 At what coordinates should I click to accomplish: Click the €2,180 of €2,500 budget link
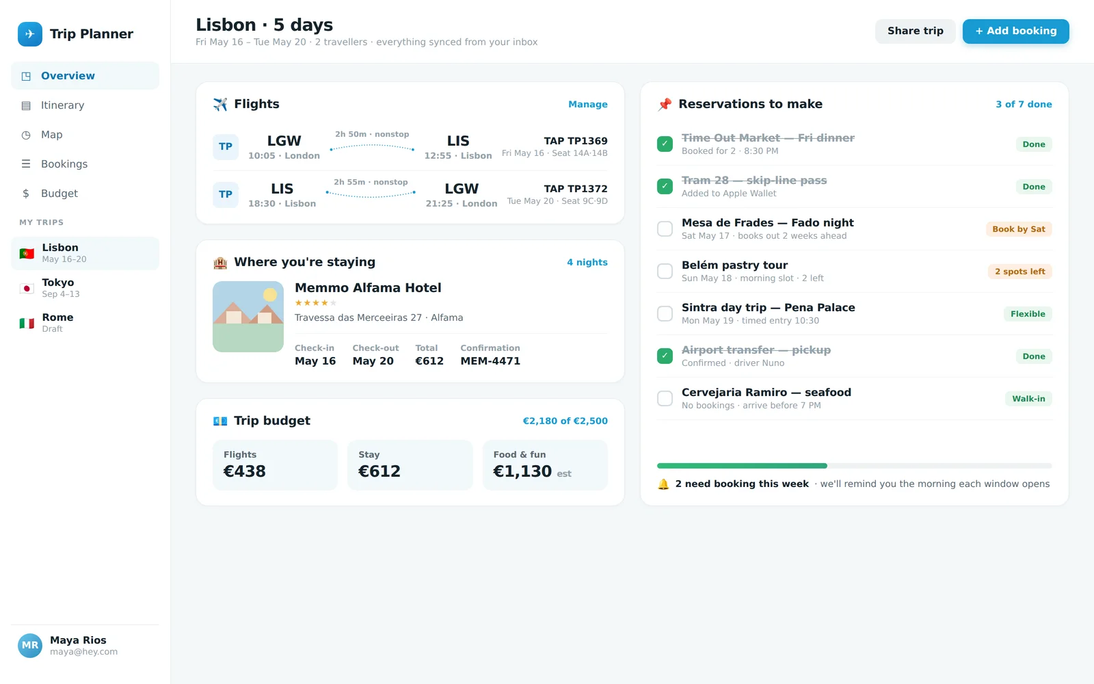[x=565, y=421]
